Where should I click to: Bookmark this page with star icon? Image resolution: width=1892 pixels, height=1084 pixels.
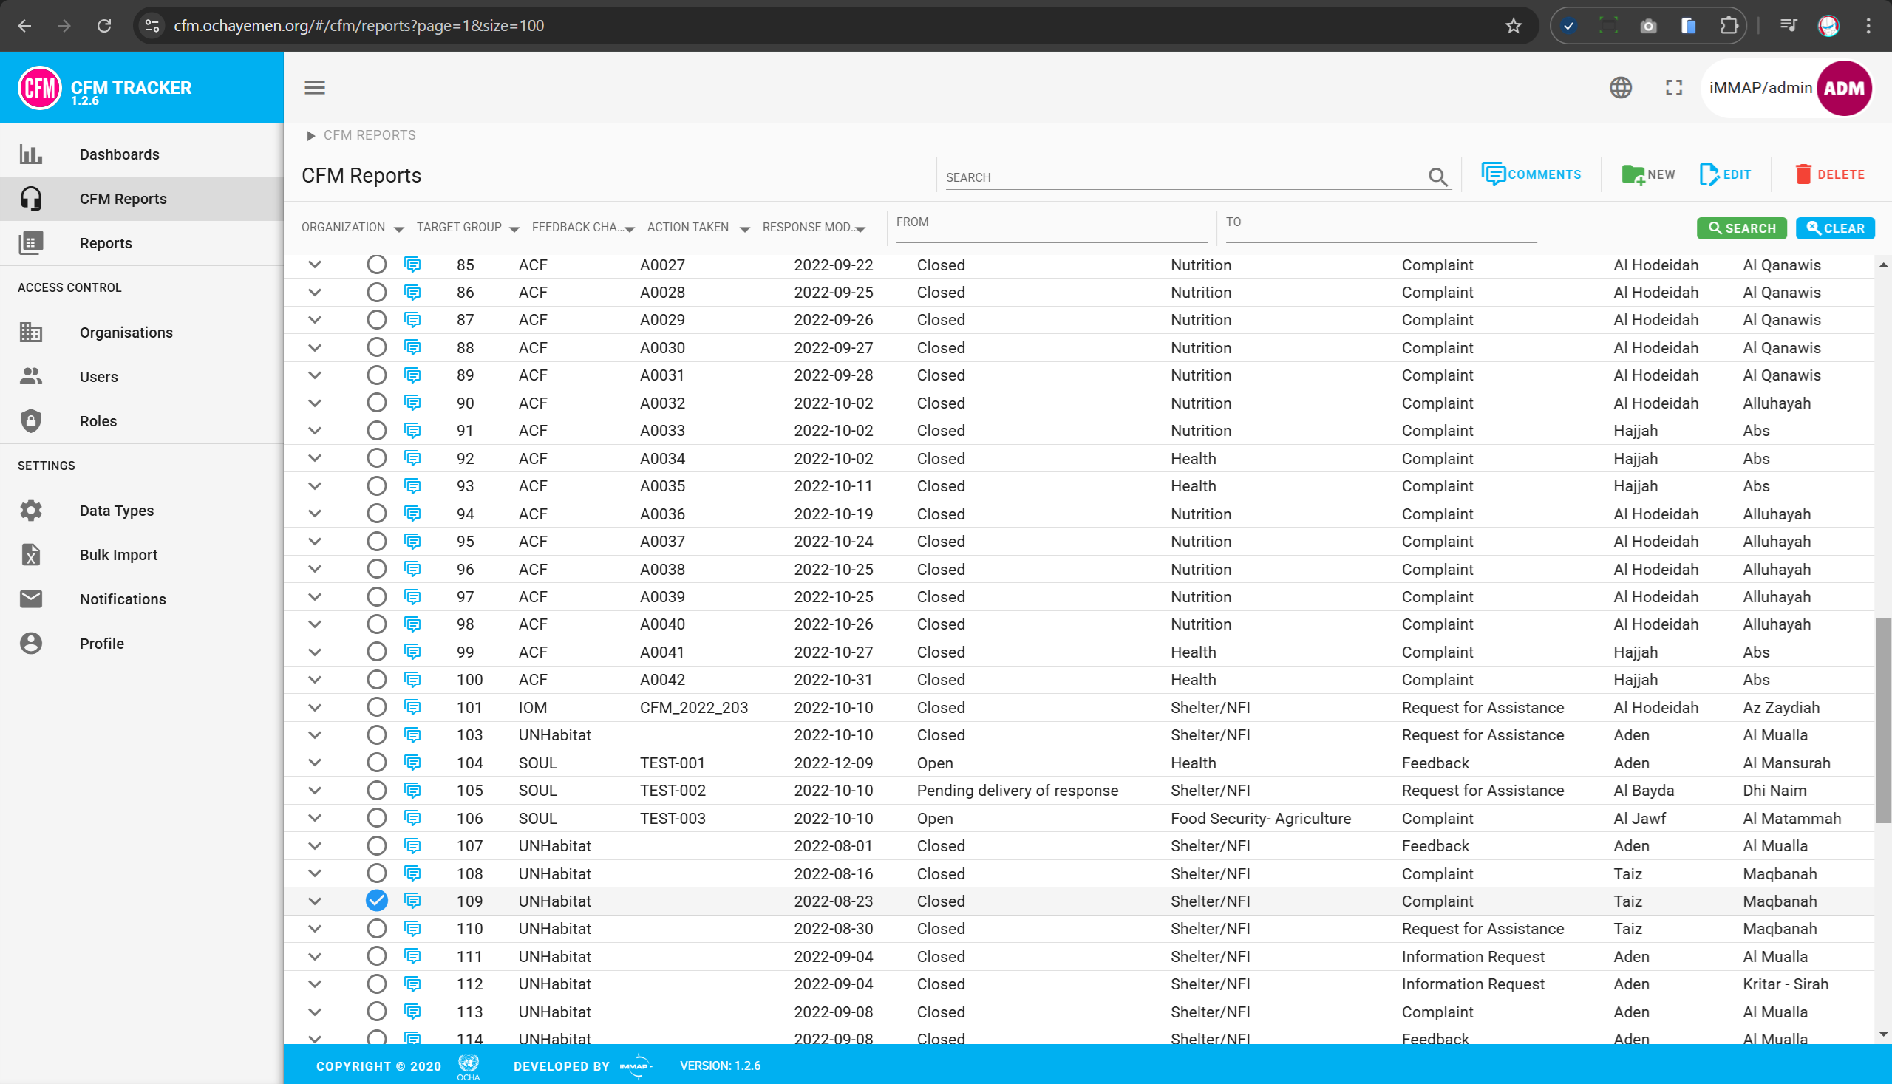coord(1513,26)
